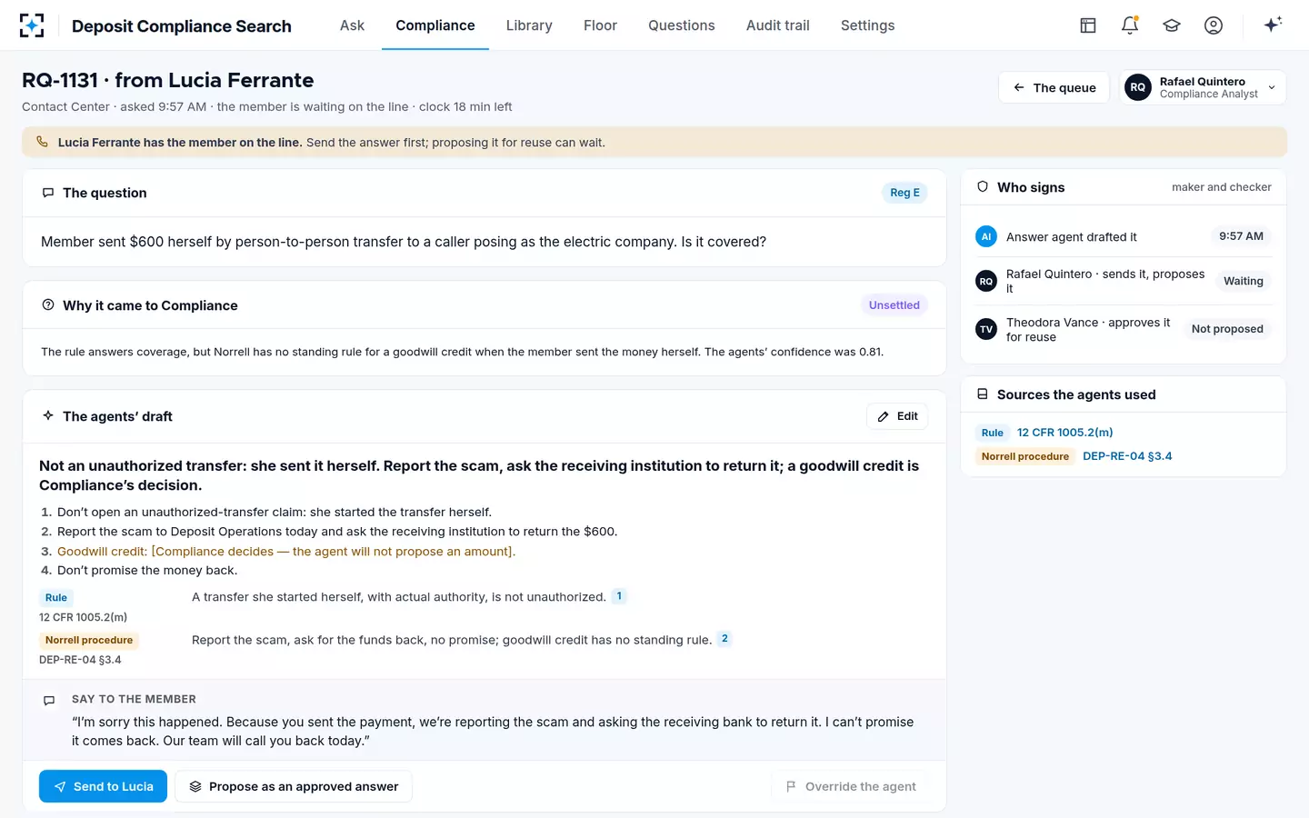Click the phone icon in the alert banner
The image size is (1309, 818).
pyautogui.click(x=42, y=142)
